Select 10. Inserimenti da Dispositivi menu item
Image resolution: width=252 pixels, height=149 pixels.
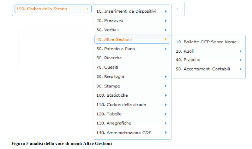point(126,12)
